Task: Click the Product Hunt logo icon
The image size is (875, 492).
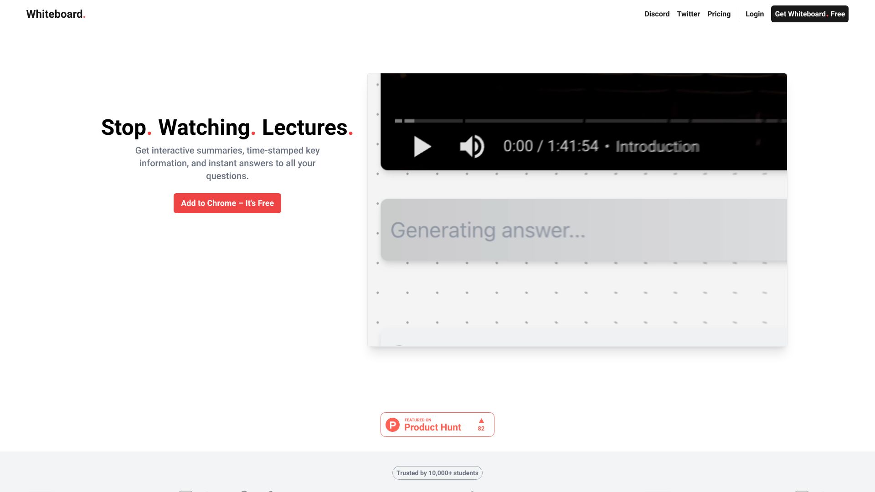Action: (393, 424)
